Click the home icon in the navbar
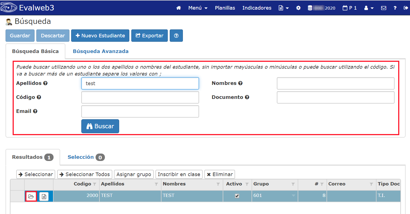Viewport: 410px width, 214px height. pos(178,8)
